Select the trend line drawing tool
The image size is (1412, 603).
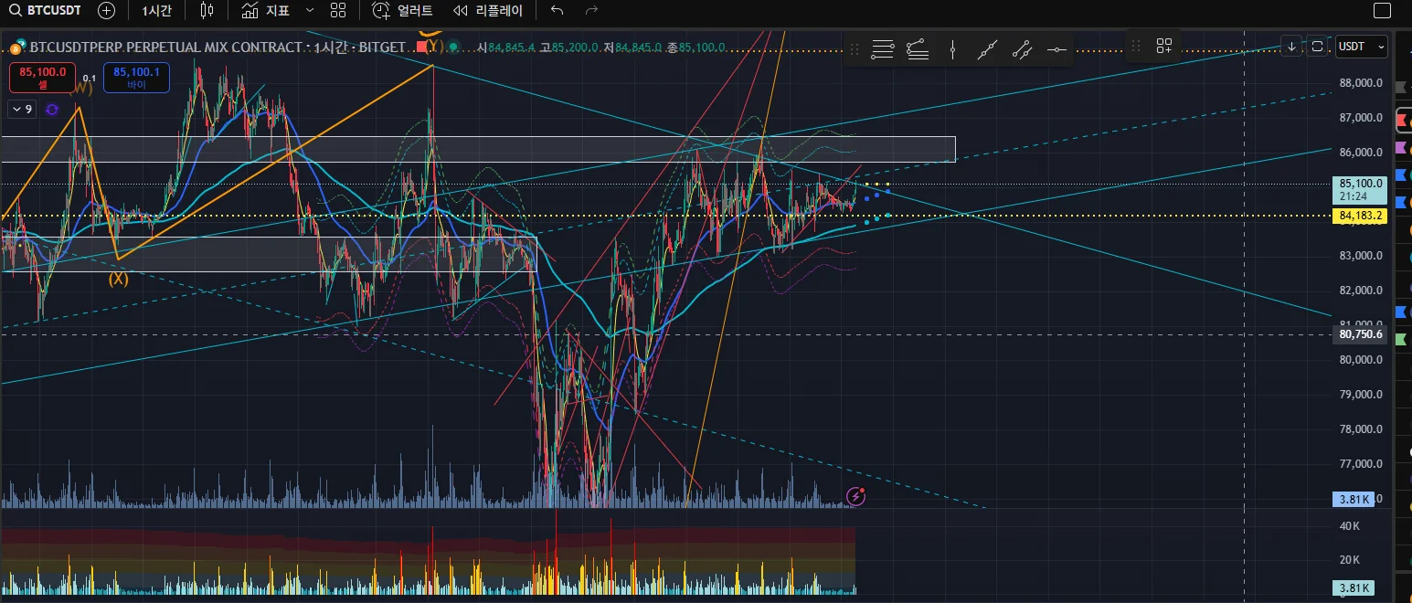(987, 49)
